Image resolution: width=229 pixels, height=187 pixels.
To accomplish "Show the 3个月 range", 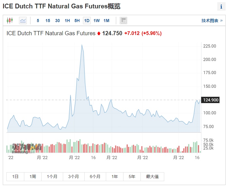I will tap(73, 177).
